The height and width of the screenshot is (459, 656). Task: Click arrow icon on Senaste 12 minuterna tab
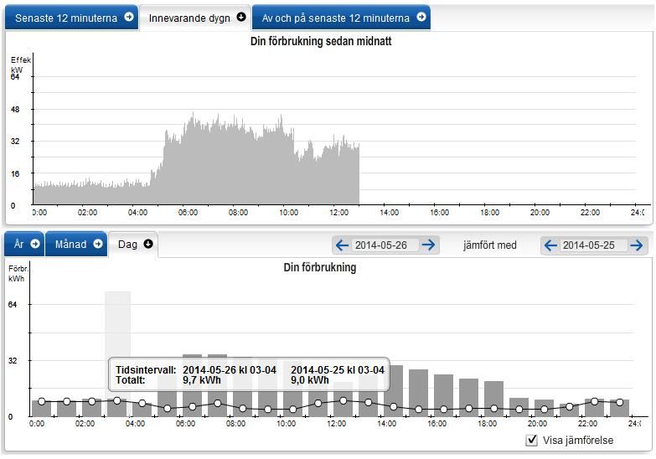pyautogui.click(x=128, y=17)
